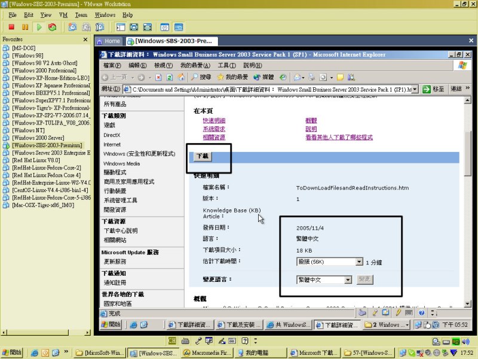The image size is (478, 359).
Task: Click the web page vertical scrollbar thumb
Action: click(468, 153)
